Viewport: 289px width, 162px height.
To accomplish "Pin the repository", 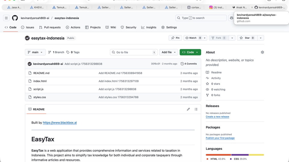I will tap(175, 38).
